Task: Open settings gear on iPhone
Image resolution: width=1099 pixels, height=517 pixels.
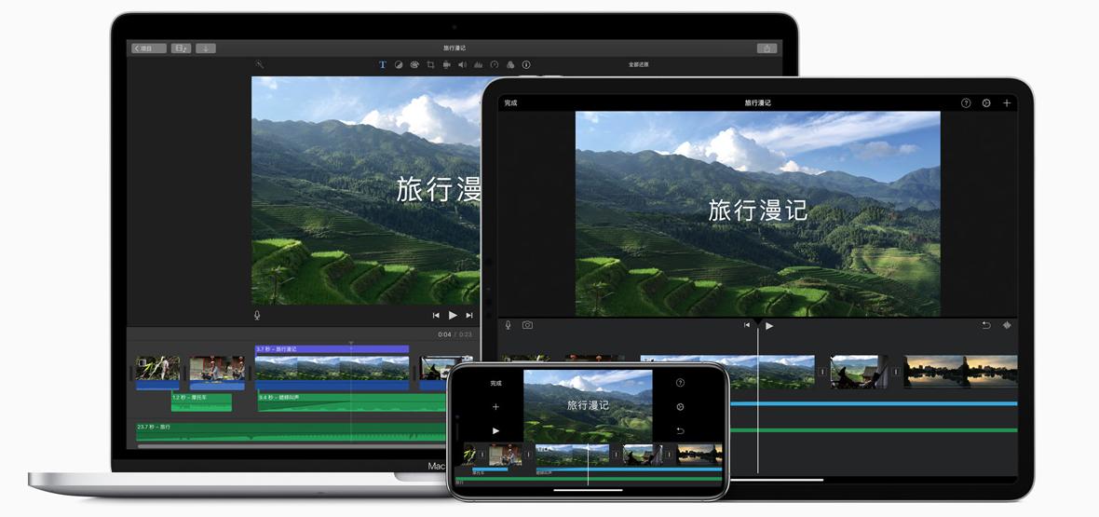Action: coord(680,407)
